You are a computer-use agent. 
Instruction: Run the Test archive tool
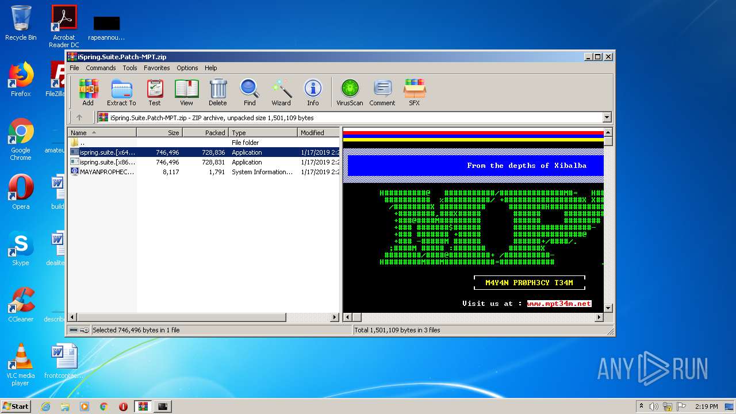pyautogui.click(x=155, y=93)
